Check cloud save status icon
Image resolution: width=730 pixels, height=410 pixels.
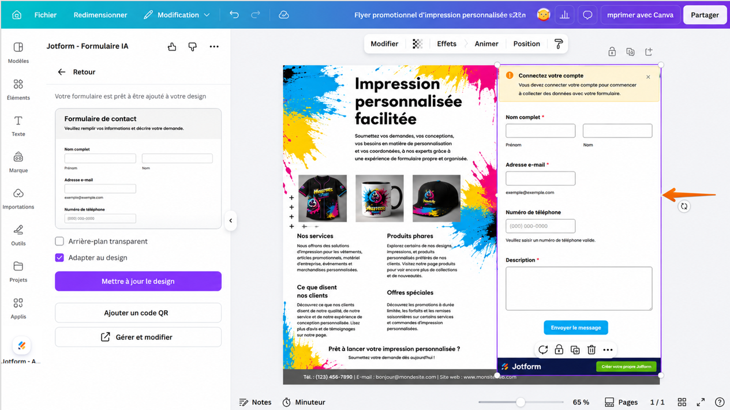pos(284,15)
